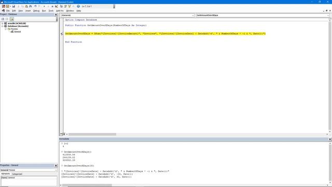
Task: Open the Insert menu
Action: point(28,10)
